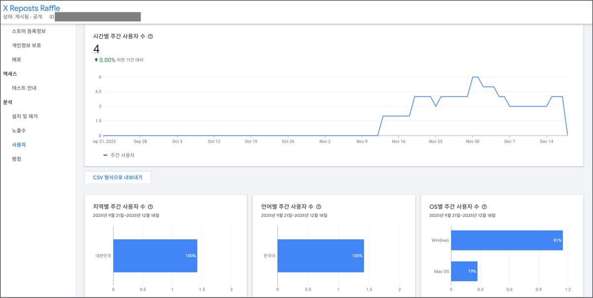Image resolution: width=593 pixels, height=298 pixels.
Task: Open help icon beside 언어별 주간 사용자 수
Action: click(x=319, y=207)
